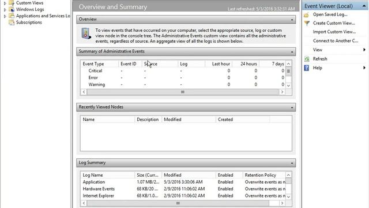Select the Windows Logs folder icon
Image resolution: width=369 pixels, height=208 pixels.
pos(12,9)
